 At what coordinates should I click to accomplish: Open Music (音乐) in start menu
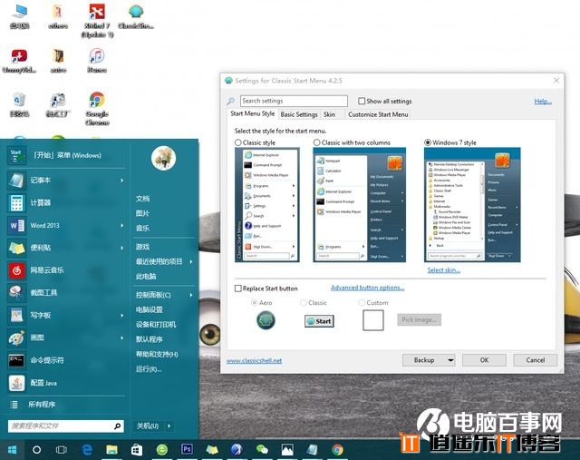pos(142,228)
